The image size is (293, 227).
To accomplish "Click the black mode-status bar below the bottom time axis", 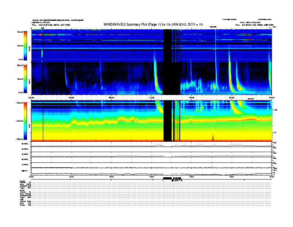I will [x=168, y=178].
